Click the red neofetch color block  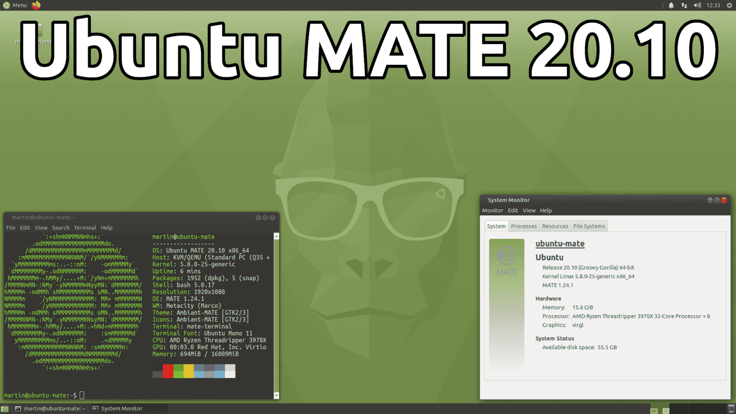coord(168,371)
